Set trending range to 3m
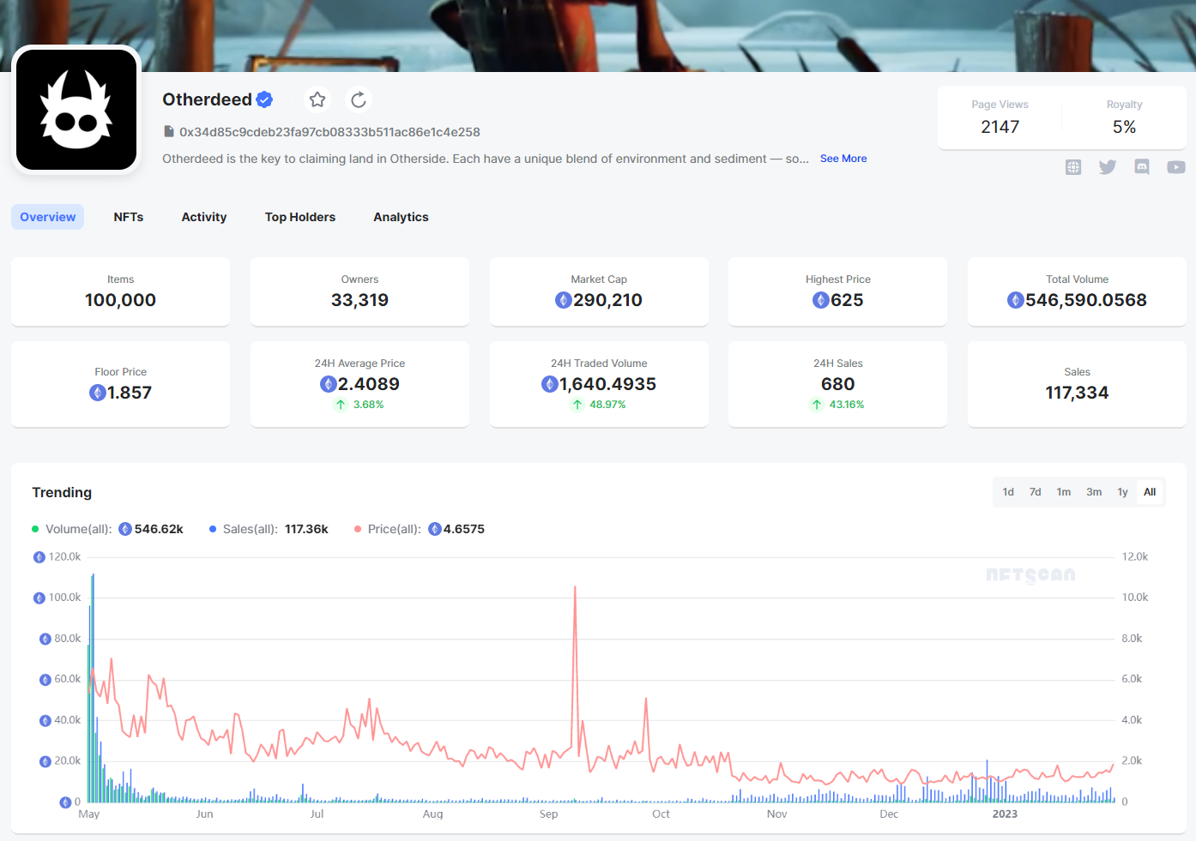The width and height of the screenshot is (1196, 841). pos(1094,492)
